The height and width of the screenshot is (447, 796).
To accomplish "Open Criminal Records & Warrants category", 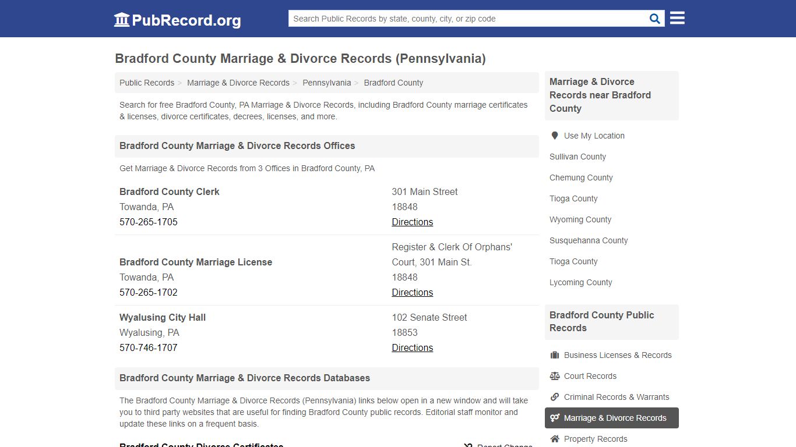I will click(617, 397).
